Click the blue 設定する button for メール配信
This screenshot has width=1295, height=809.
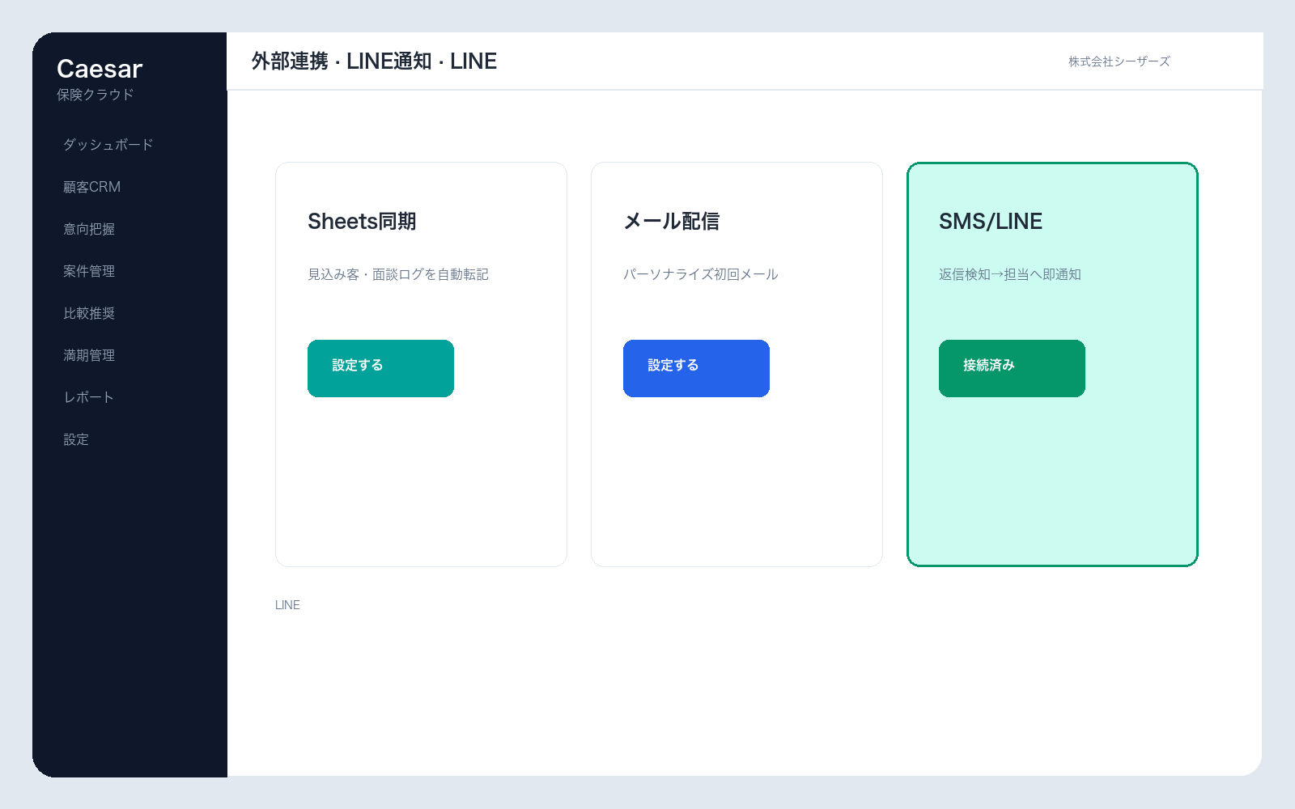point(696,368)
